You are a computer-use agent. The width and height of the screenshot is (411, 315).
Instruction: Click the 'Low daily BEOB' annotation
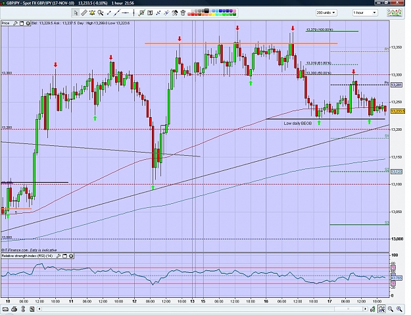point(298,123)
